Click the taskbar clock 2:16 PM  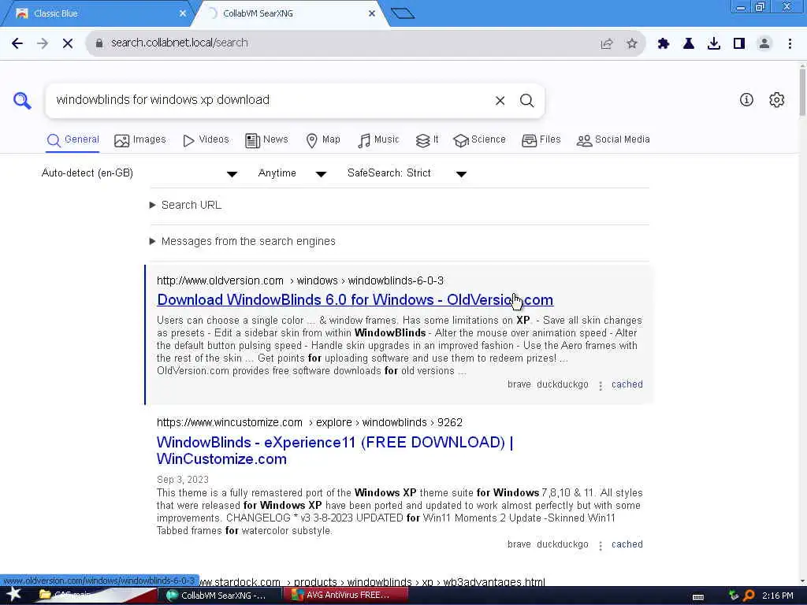tap(777, 596)
